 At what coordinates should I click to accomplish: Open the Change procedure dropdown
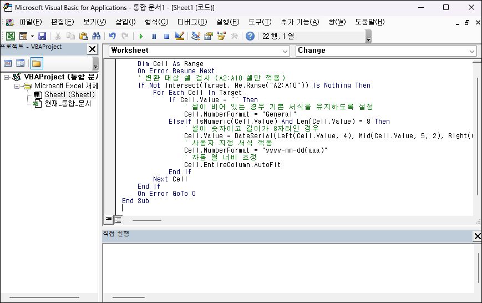coord(472,51)
